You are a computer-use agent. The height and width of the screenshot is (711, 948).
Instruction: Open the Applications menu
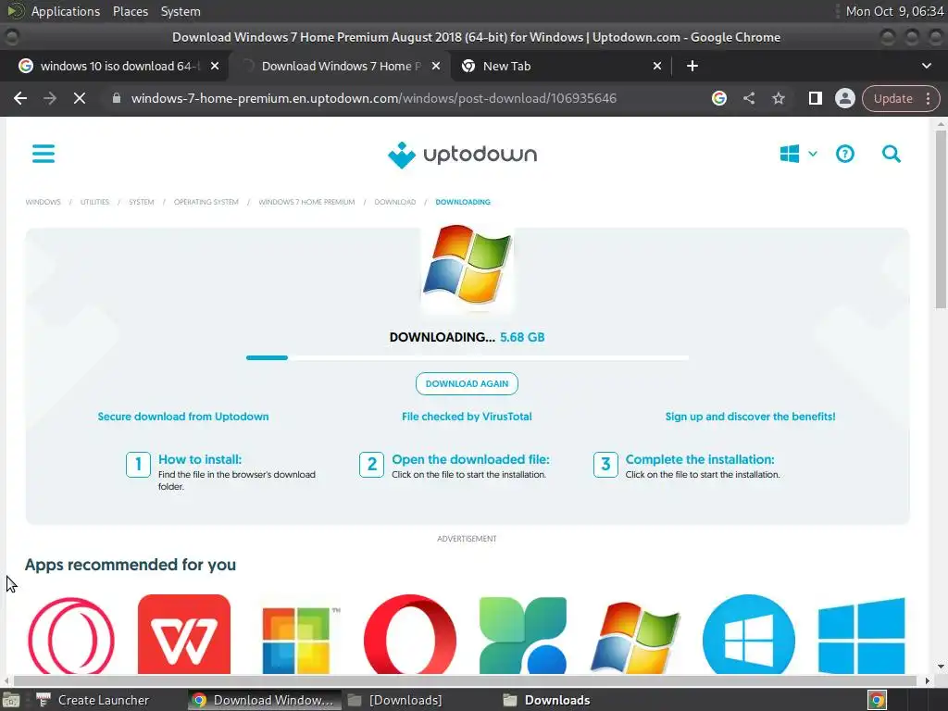coord(66,11)
